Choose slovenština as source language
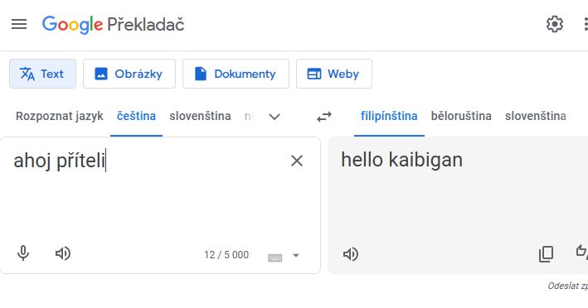The height and width of the screenshot is (308, 588). 200,116
